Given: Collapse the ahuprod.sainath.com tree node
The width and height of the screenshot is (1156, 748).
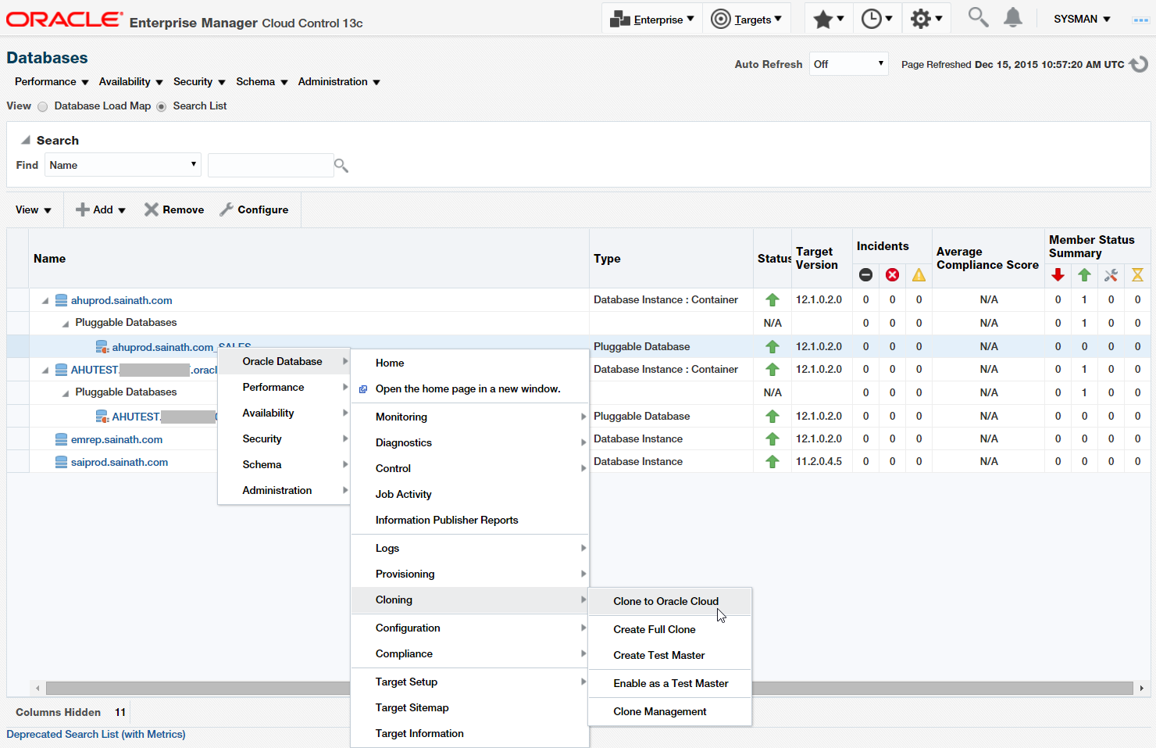Looking at the screenshot, I should (x=45, y=301).
